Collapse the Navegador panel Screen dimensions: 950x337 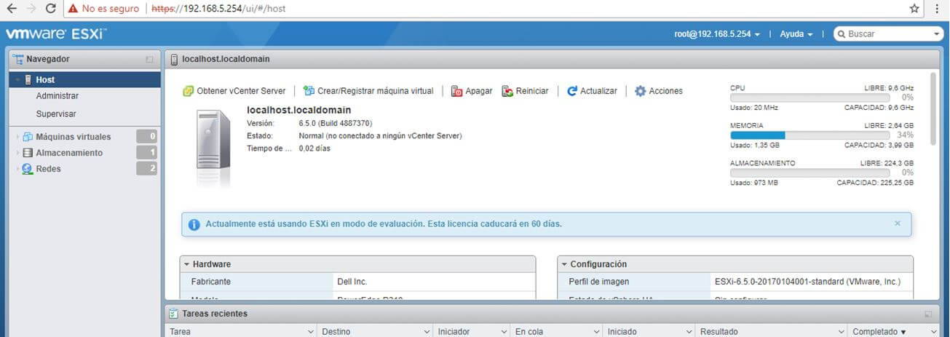(x=149, y=59)
